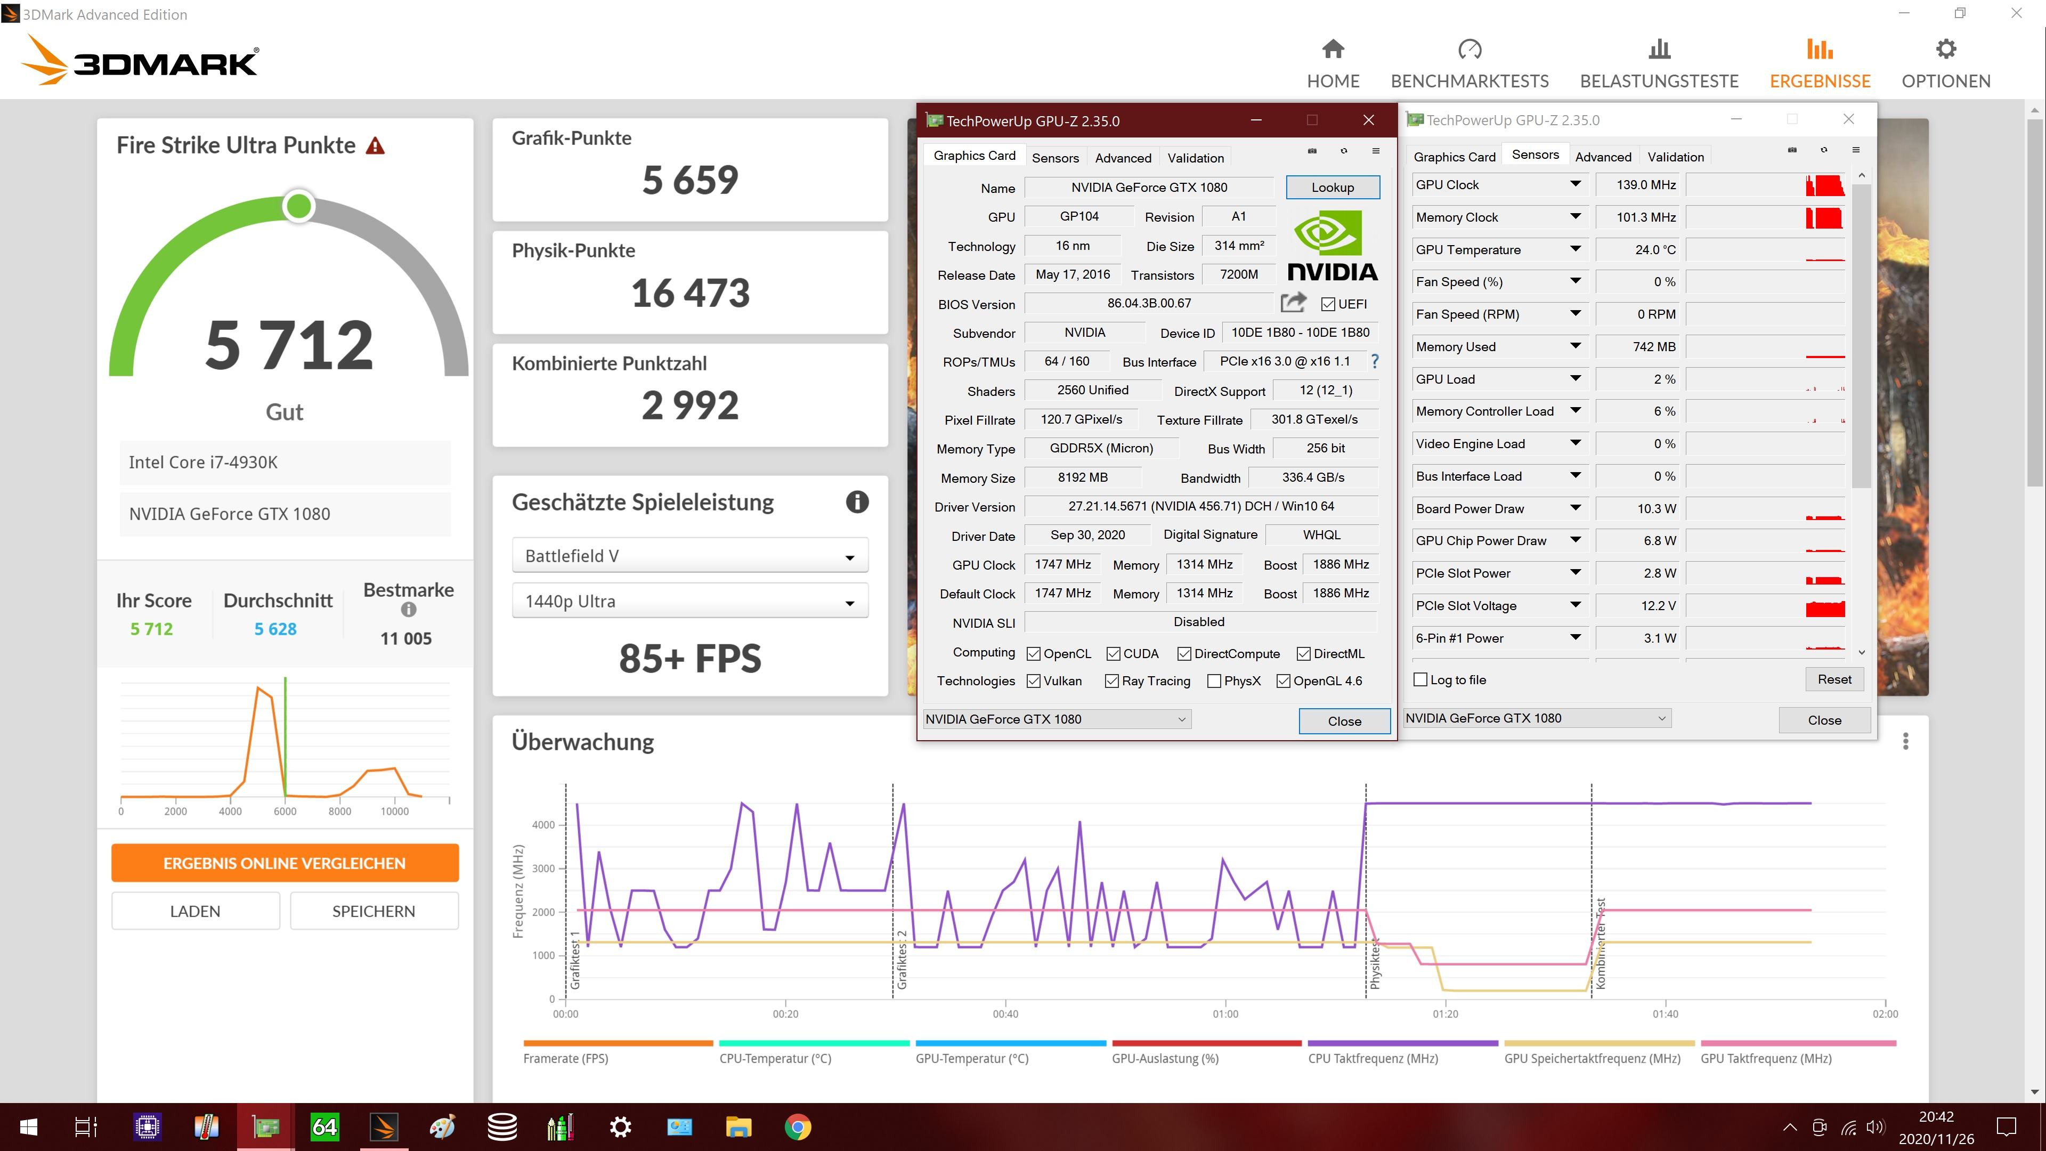Open Advanced tab in right GPU-Z window
This screenshot has width=2046, height=1151.
[1603, 157]
